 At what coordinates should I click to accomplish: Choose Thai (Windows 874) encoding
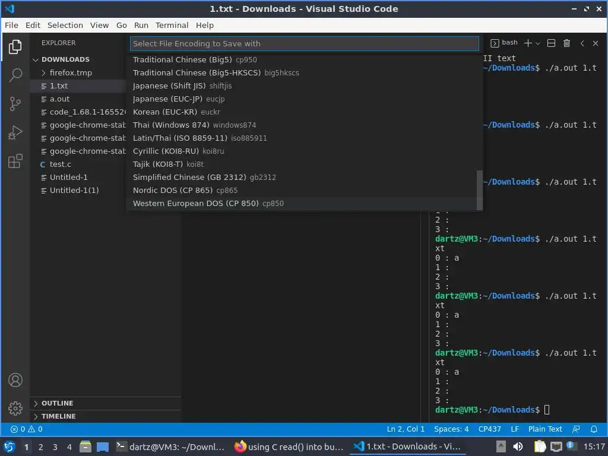click(302, 125)
